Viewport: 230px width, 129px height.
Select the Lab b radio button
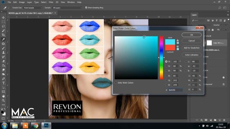pos(186,71)
